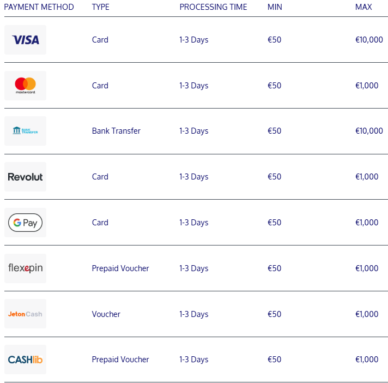Click 1-3 Days in the Mastercard row
The height and width of the screenshot is (383, 388).
pos(194,86)
